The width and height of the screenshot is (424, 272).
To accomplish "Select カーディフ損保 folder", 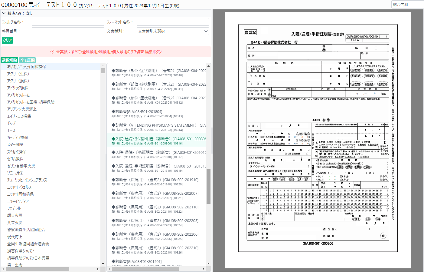I will [51, 138].
